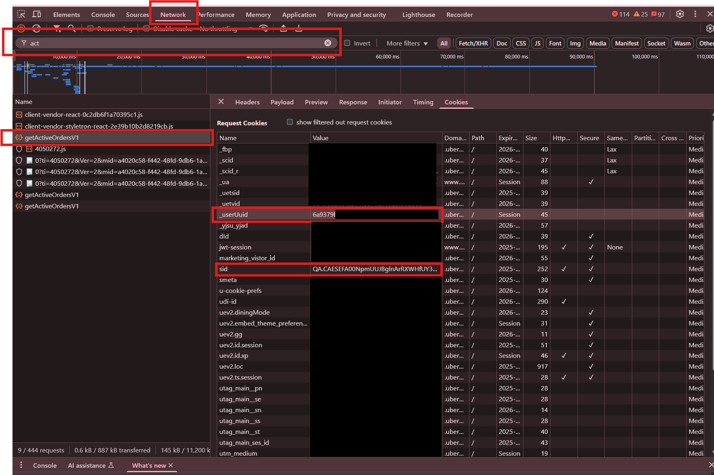View the Initiator tab
The width and height of the screenshot is (714, 475).
[x=390, y=102]
